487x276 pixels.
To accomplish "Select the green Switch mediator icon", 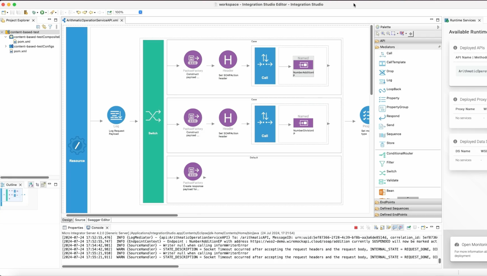I will click(153, 116).
